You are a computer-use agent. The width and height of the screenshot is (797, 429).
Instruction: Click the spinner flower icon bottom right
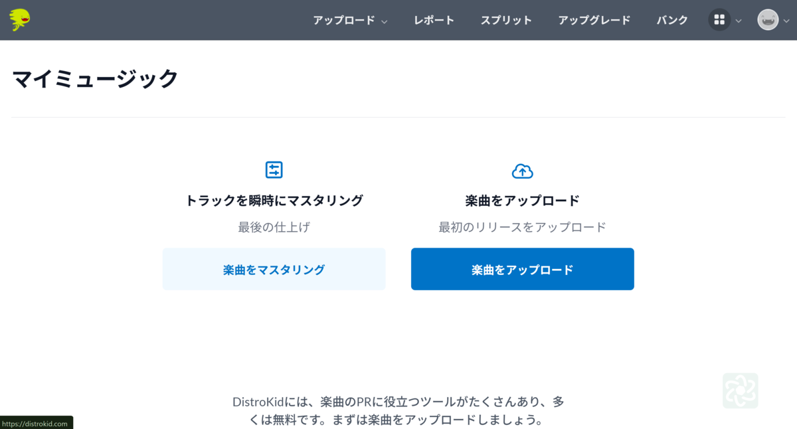741,390
